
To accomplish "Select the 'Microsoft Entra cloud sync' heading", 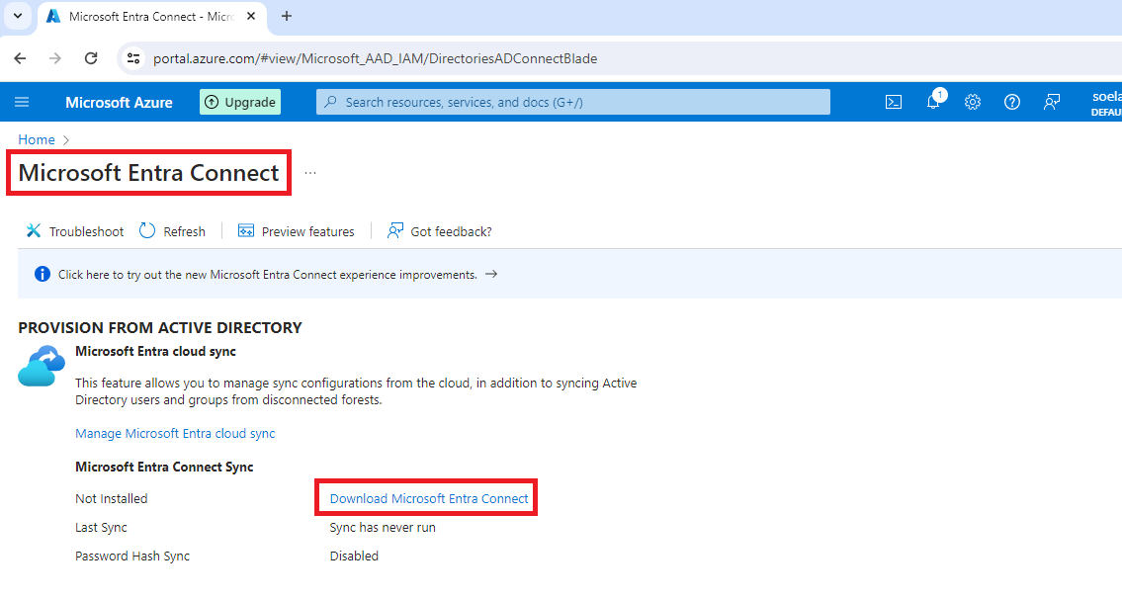I will [155, 351].
